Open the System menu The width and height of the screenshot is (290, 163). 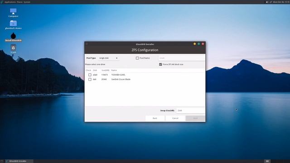coord(27,2)
